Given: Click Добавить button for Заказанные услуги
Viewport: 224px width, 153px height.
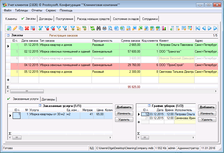Looking at the screenshot, I should [124, 107].
